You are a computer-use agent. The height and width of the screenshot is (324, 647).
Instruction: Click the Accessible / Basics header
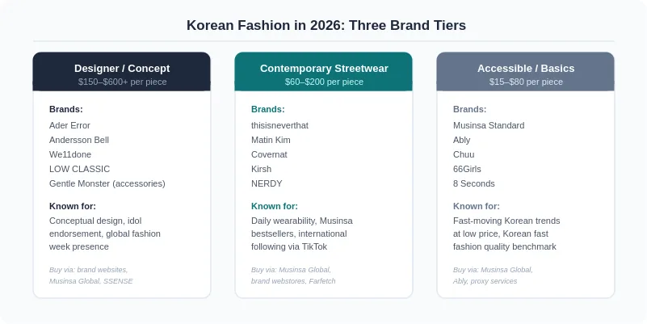pyautogui.click(x=525, y=71)
